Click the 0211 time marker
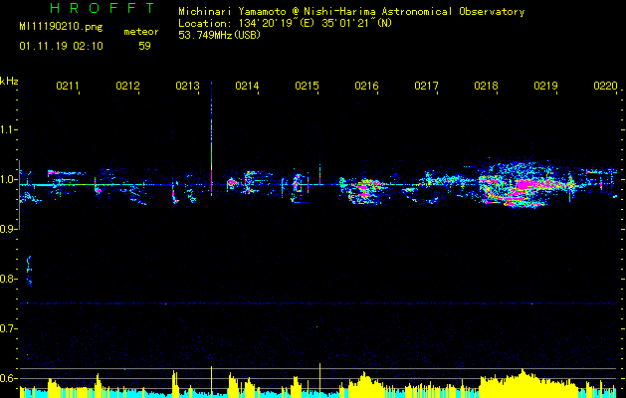The image size is (626, 398). pyautogui.click(x=68, y=86)
